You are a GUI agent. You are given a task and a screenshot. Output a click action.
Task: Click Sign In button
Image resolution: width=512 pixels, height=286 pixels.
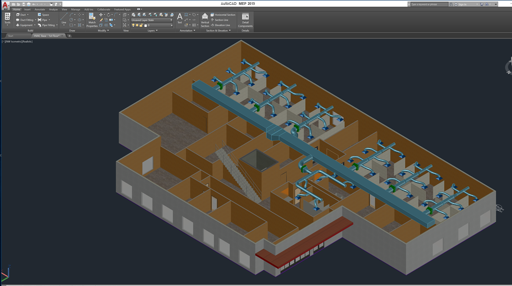(462, 4)
